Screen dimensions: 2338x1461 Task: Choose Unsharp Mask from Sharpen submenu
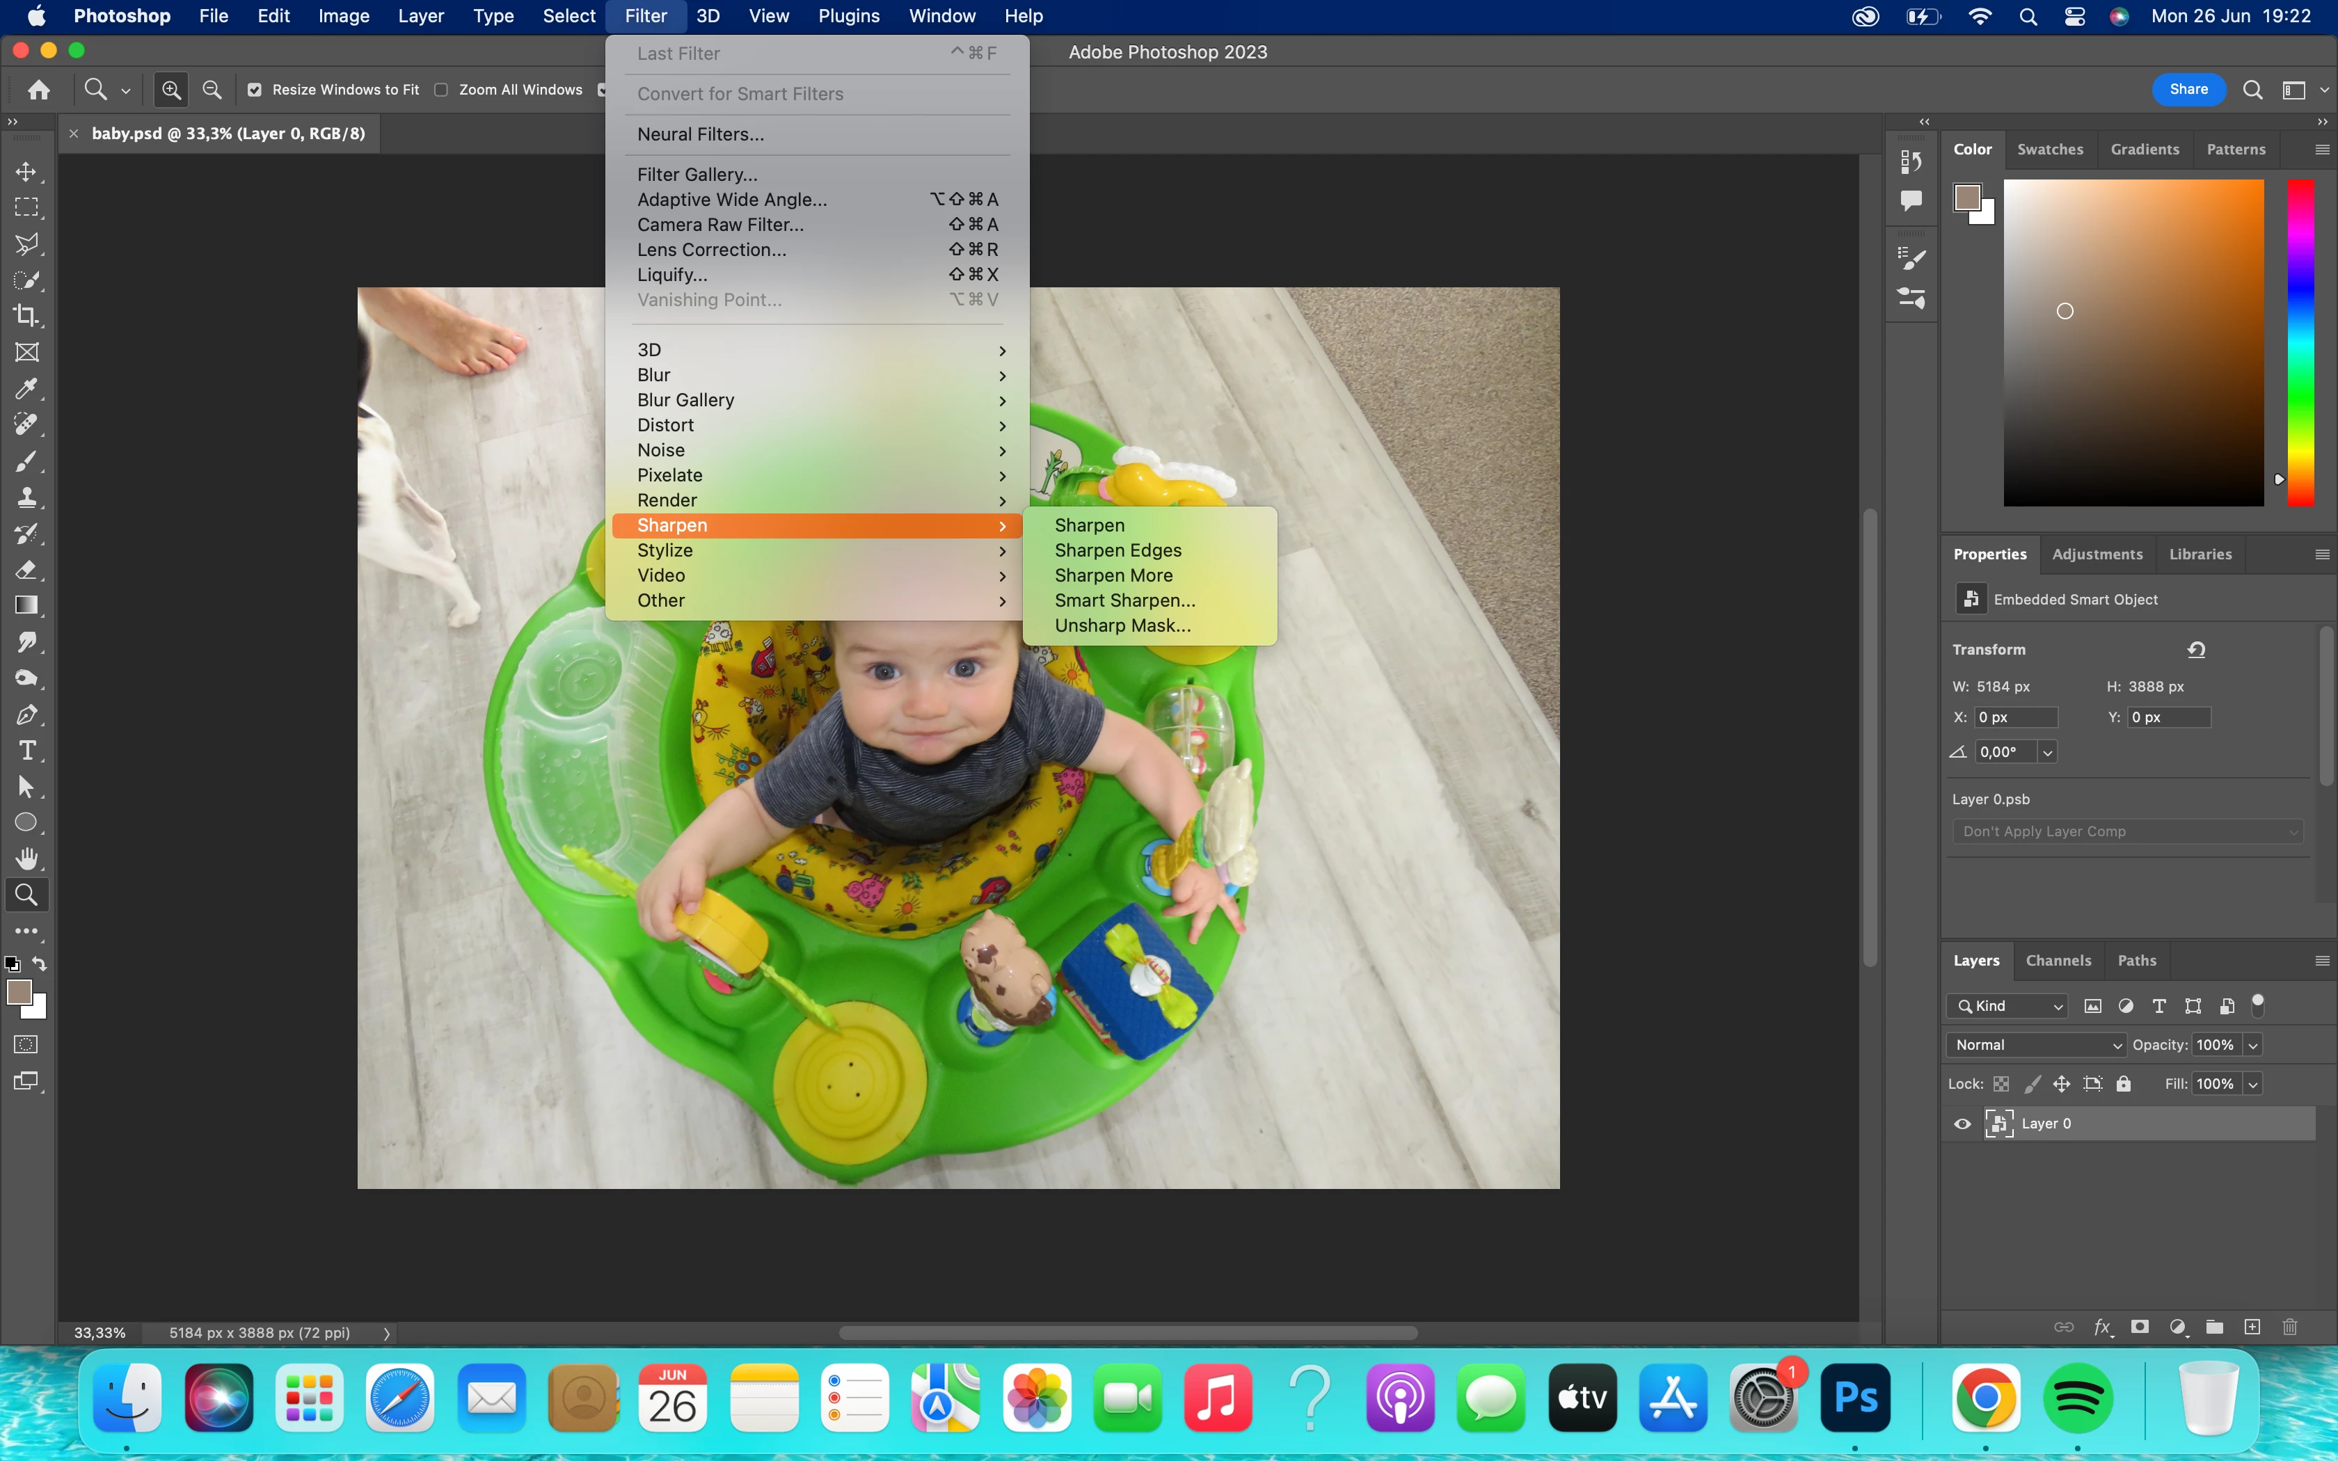(1122, 625)
